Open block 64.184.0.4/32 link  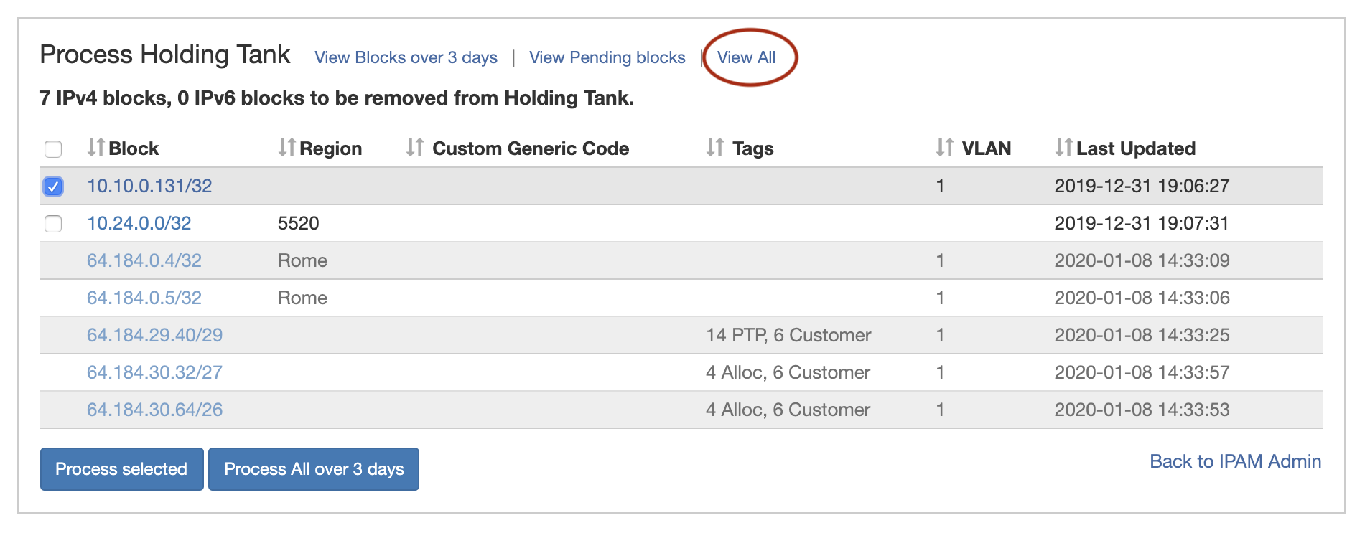(144, 260)
